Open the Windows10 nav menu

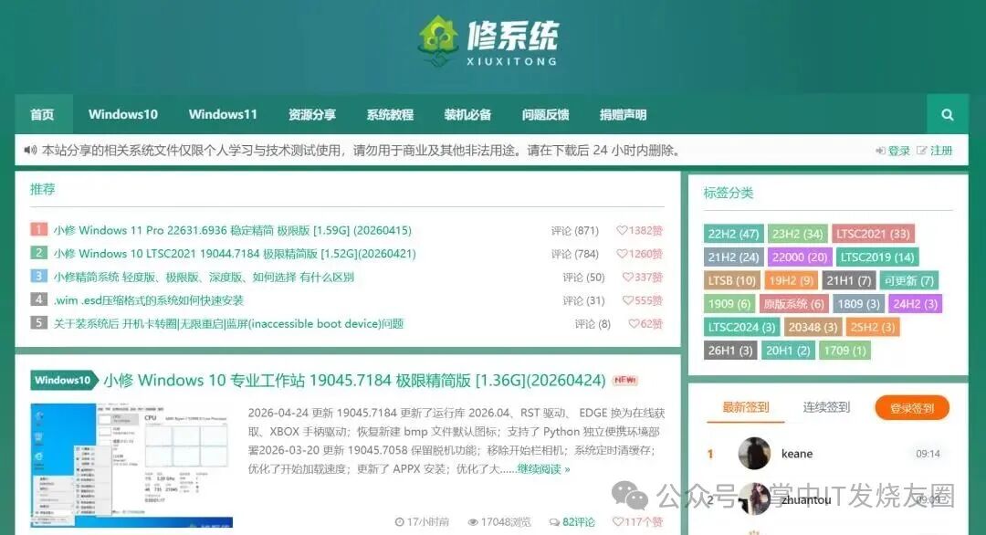click(x=123, y=114)
